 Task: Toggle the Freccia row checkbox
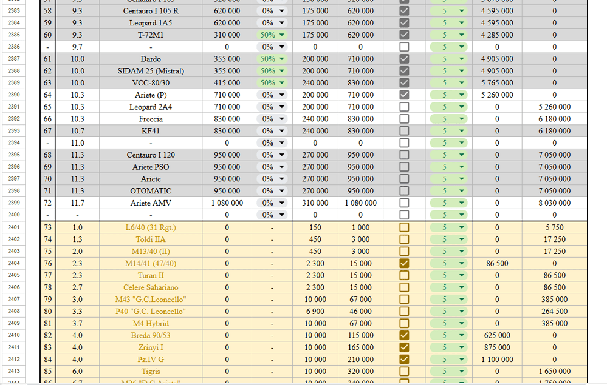[404, 119]
